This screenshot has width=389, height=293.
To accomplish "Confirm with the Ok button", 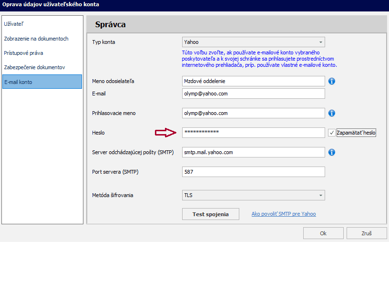I will point(323,233).
